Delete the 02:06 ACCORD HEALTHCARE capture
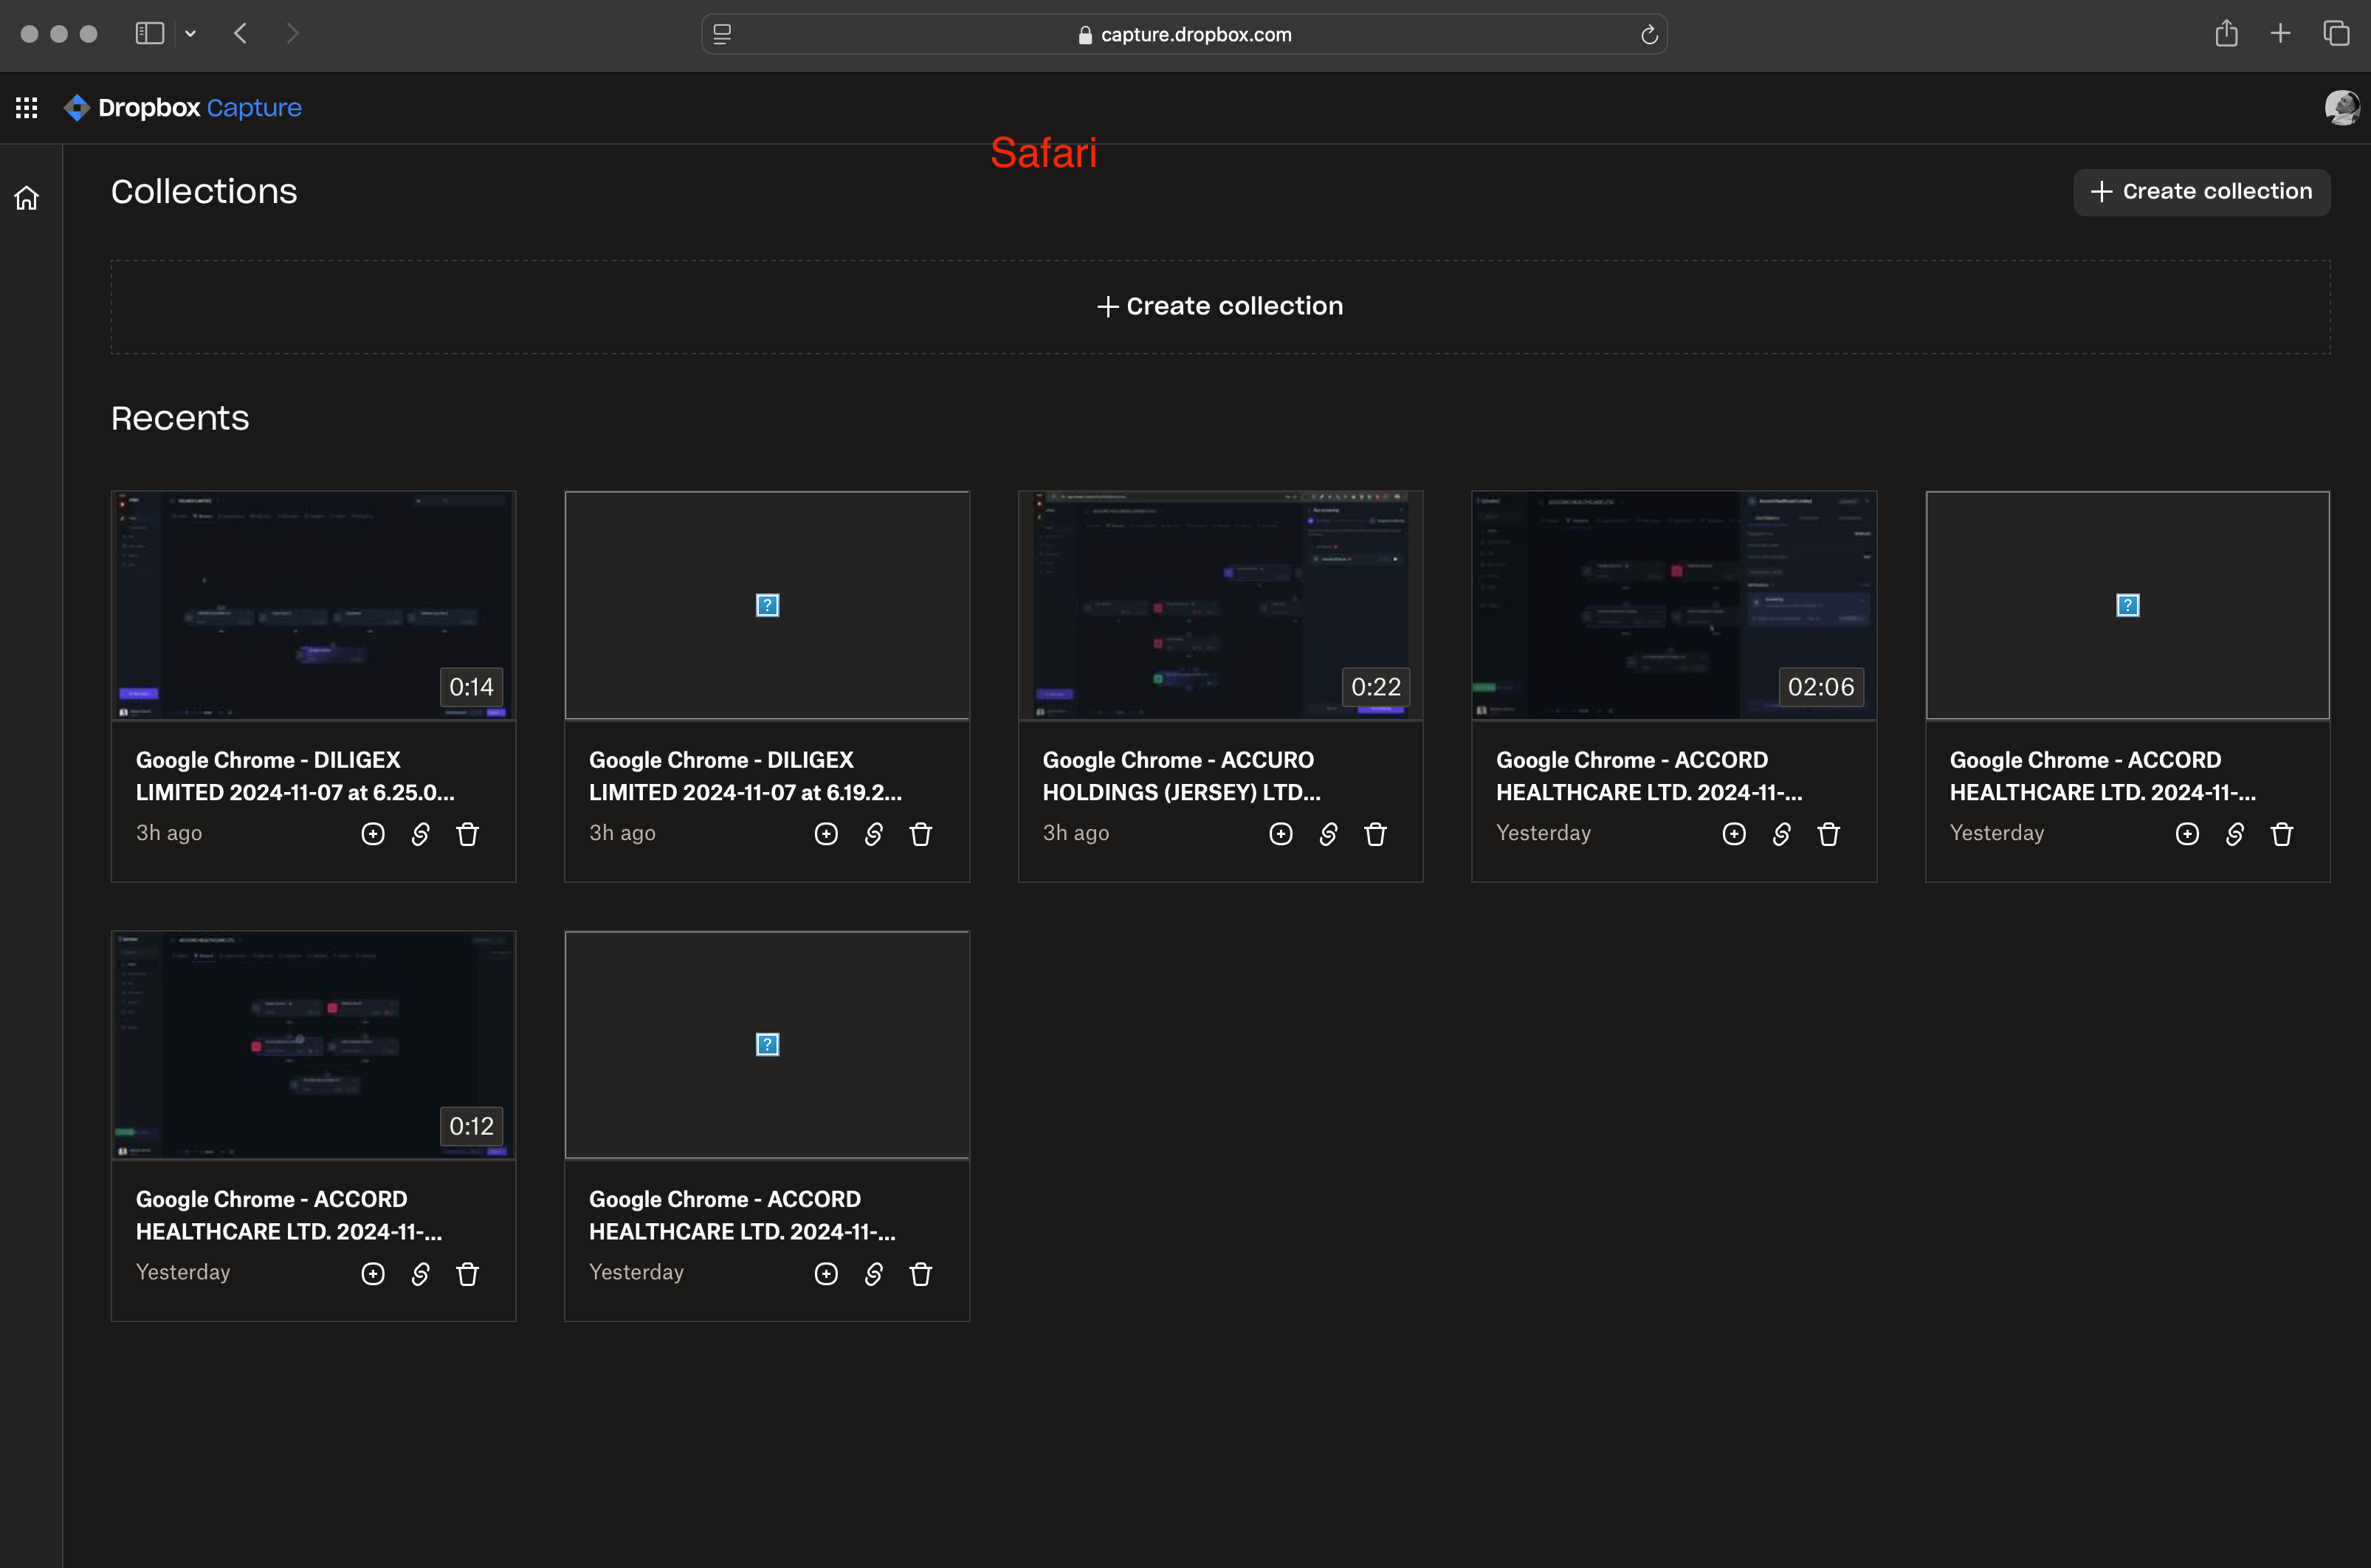This screenshot has height=1568, width=2371. (1829, 834)
